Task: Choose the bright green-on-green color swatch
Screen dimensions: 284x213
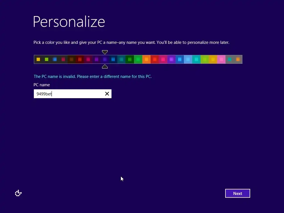Action: point(138,59)
